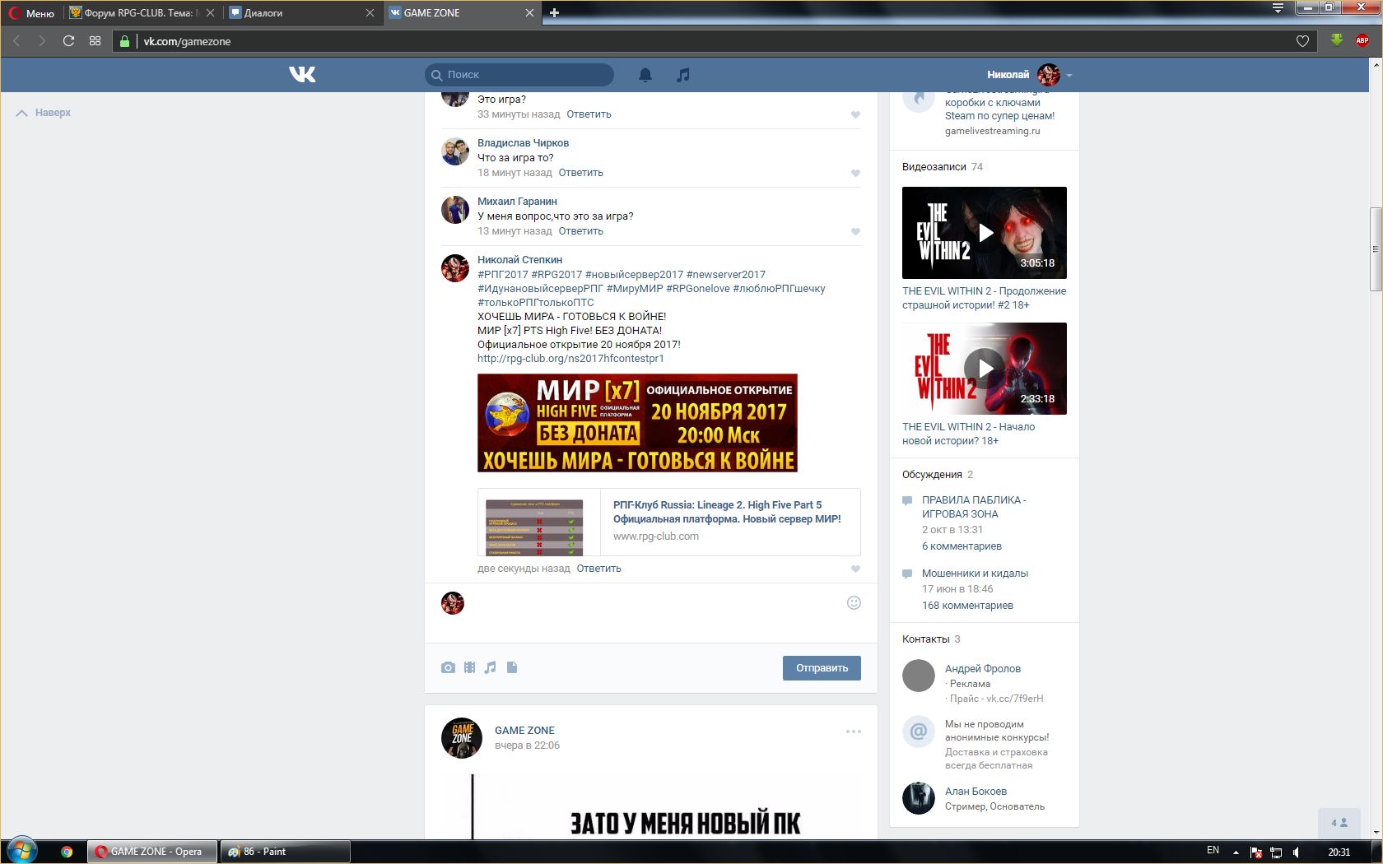
Task: Click the email contact @ icon
Action: [919, 731]
